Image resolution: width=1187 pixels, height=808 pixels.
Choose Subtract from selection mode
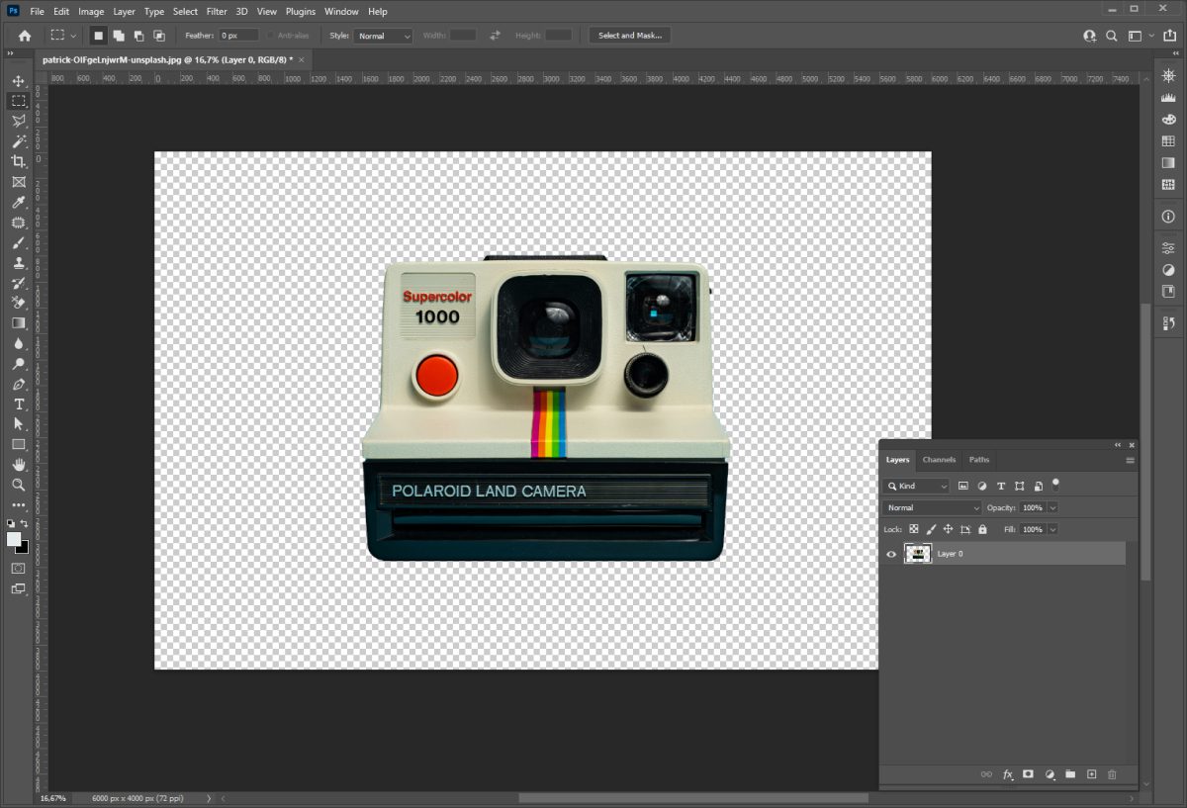tap(138, 36)
